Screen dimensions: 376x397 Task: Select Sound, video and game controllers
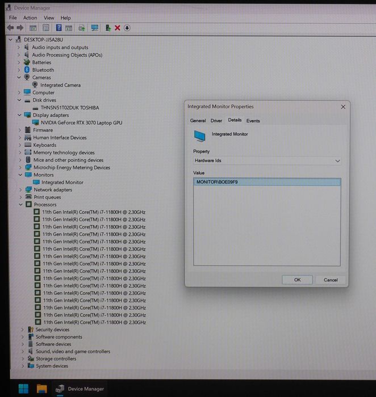73,352
